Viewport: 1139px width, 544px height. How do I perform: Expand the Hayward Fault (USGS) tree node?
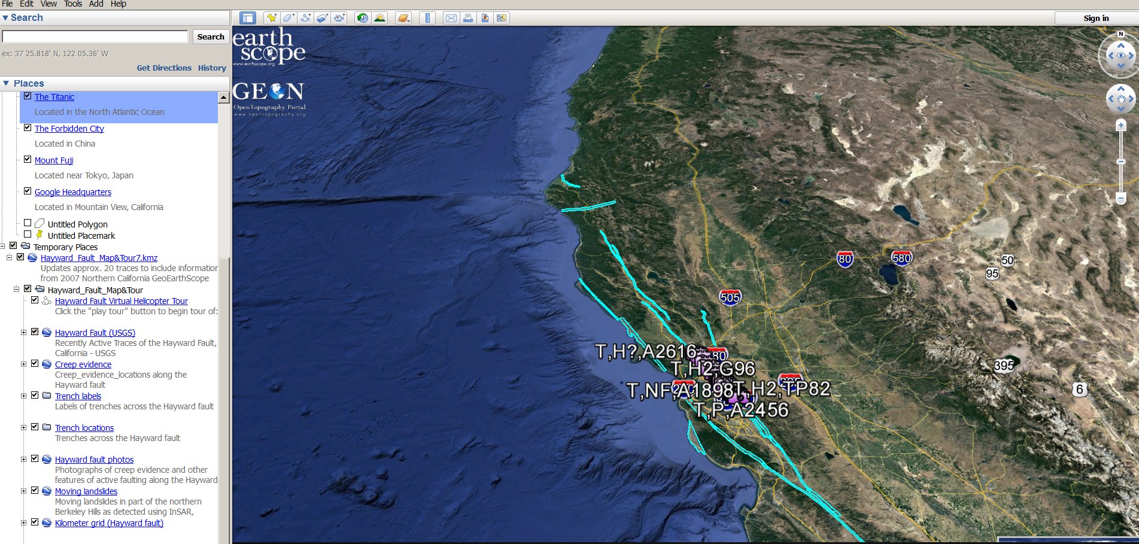click(x=23, y=332)
